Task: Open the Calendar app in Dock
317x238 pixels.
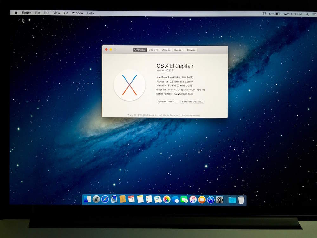Action: [132, 199]
